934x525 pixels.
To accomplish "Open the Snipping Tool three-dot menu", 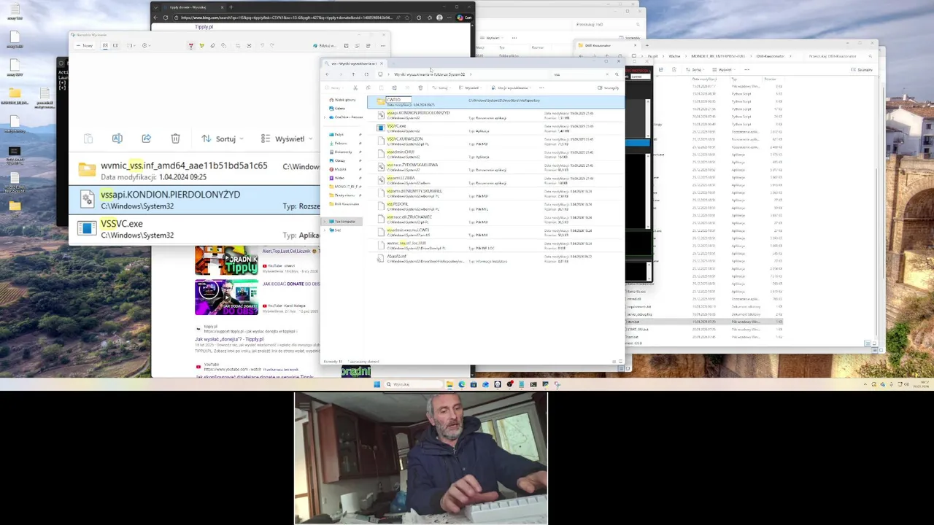I will coord(383,46).
